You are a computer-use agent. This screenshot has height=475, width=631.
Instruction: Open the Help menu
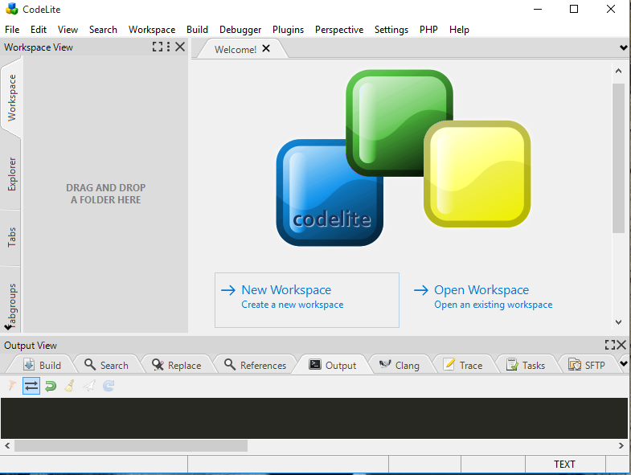pyautogui.click(x=459, y=30)
